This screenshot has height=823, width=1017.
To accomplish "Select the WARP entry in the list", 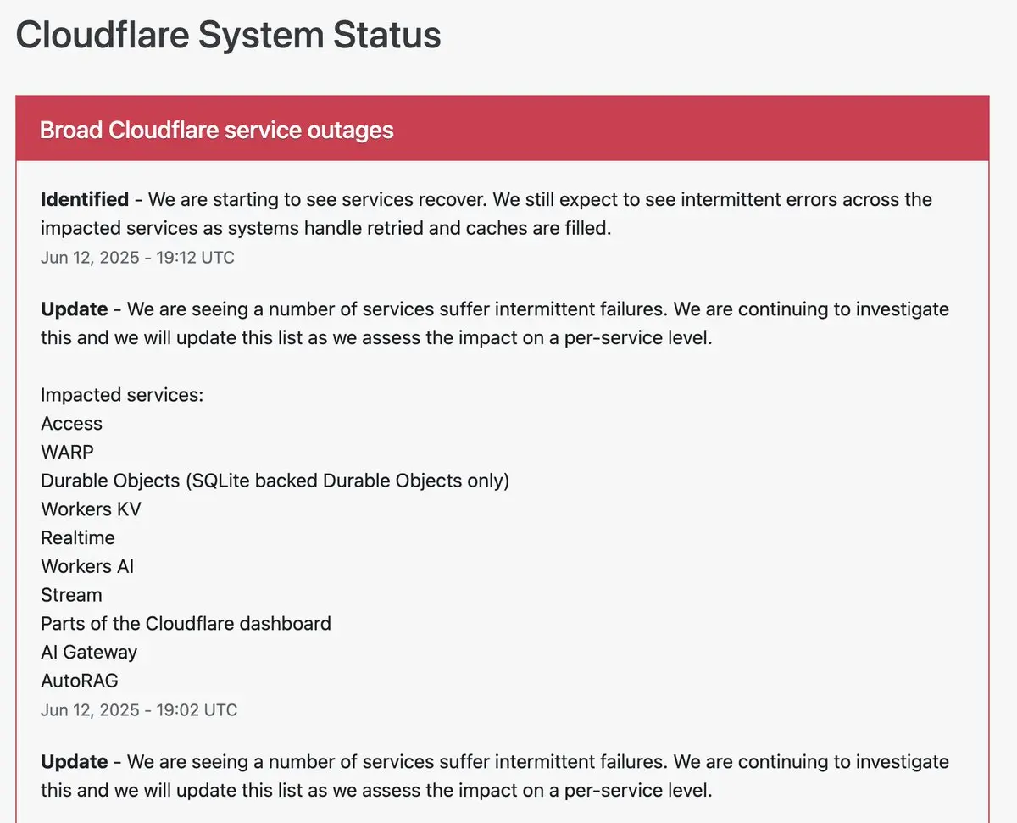I will coord(67,453).
